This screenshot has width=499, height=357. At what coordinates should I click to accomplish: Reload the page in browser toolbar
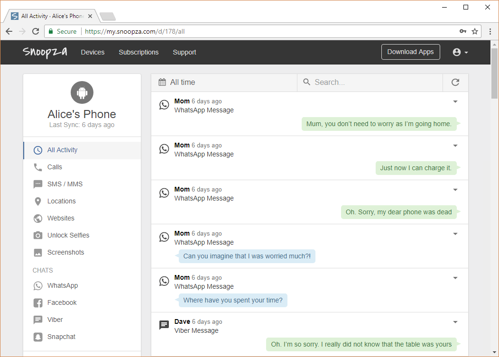click(36, 31)
